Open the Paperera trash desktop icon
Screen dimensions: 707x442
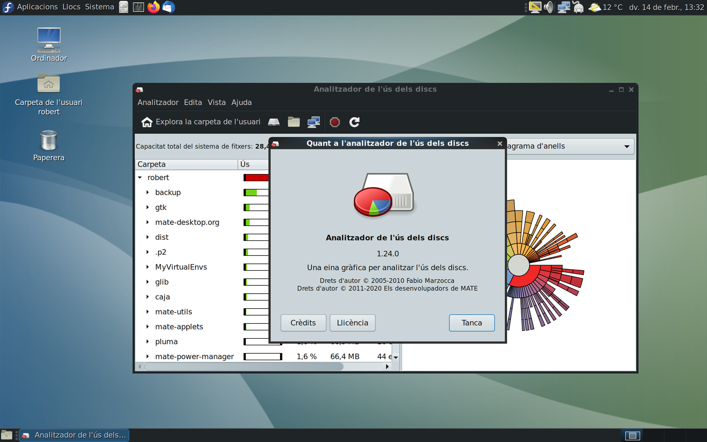tap(49, 146)
